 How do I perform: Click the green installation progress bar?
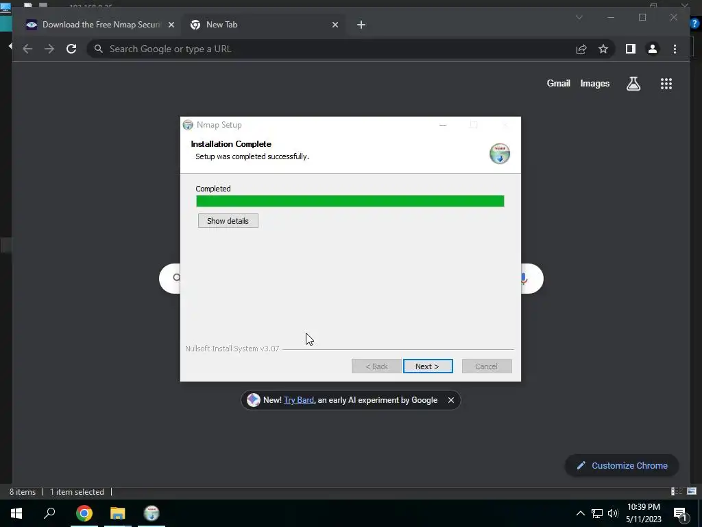350,201
